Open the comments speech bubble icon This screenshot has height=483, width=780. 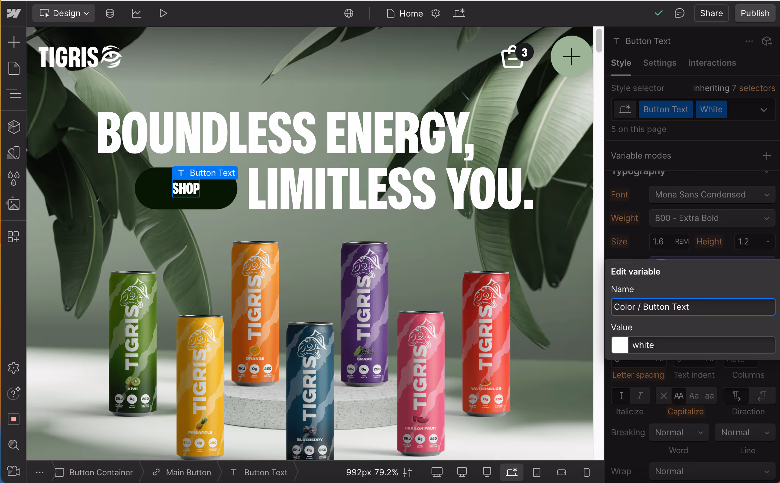680,13
